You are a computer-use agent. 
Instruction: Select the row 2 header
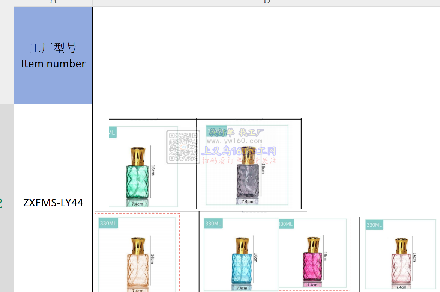pos(6,203)
